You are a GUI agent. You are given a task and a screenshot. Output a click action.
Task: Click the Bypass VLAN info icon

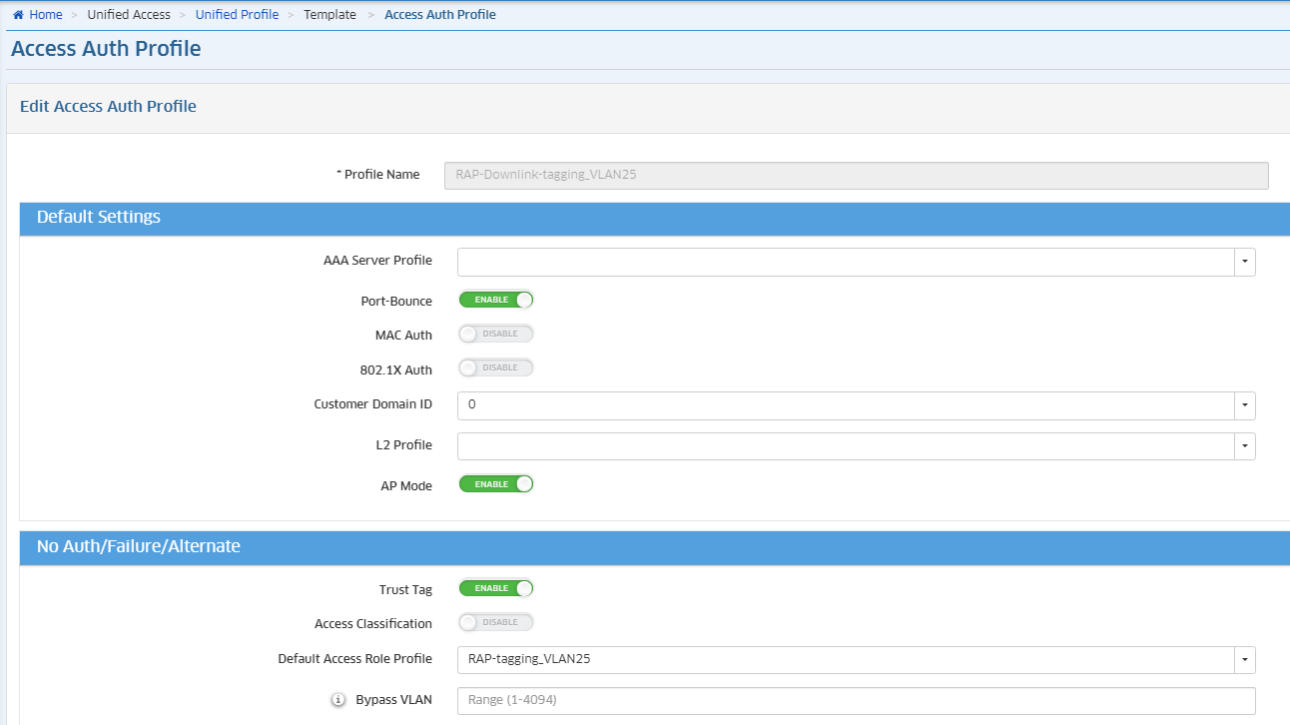(x=338, y=700)
